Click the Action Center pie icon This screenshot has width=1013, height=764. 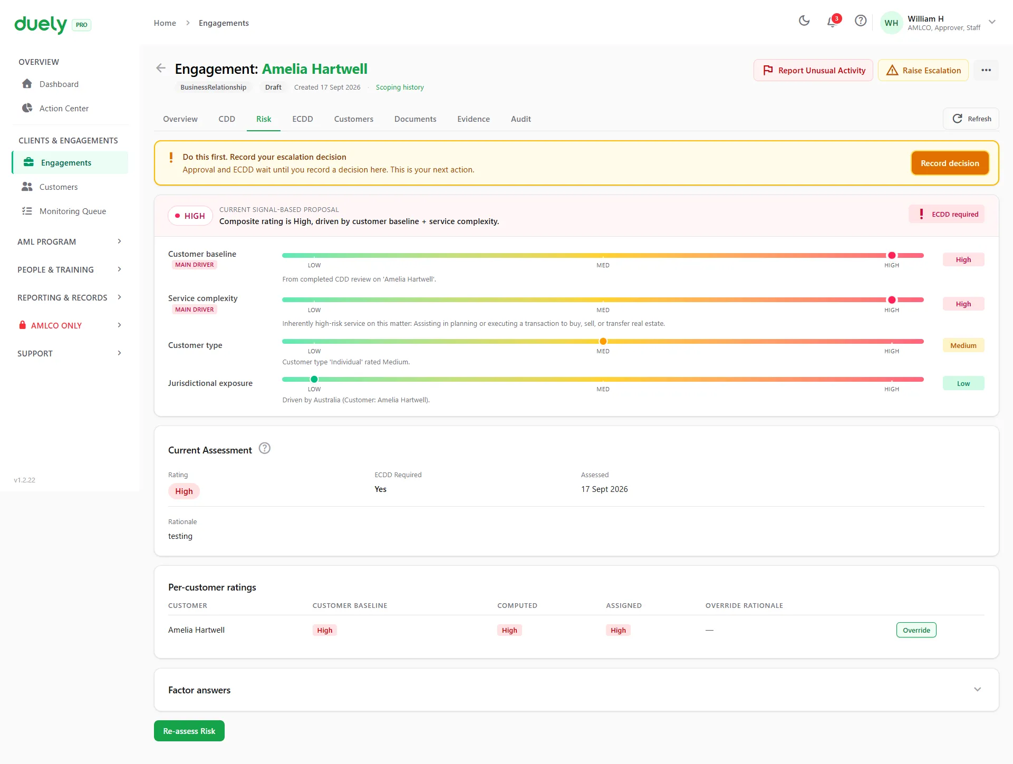pos(27,108)
